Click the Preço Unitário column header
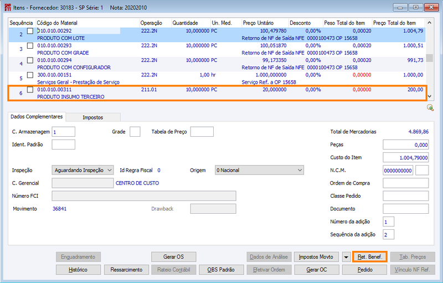 265,23
